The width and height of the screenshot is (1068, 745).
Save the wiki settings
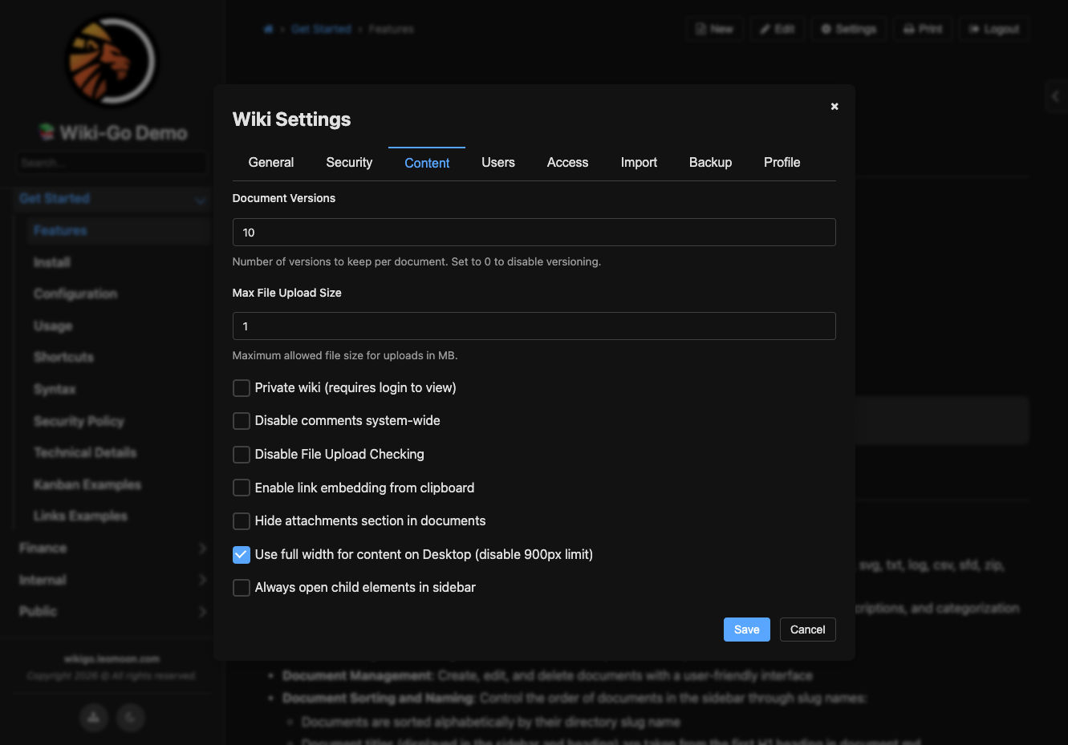click(x=746, y=630)
